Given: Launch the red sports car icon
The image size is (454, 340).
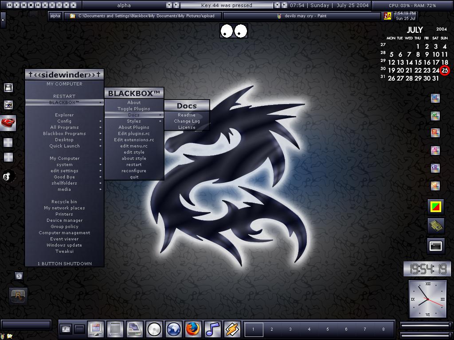Looking at the screenshot, I should (x=8, y=123).
